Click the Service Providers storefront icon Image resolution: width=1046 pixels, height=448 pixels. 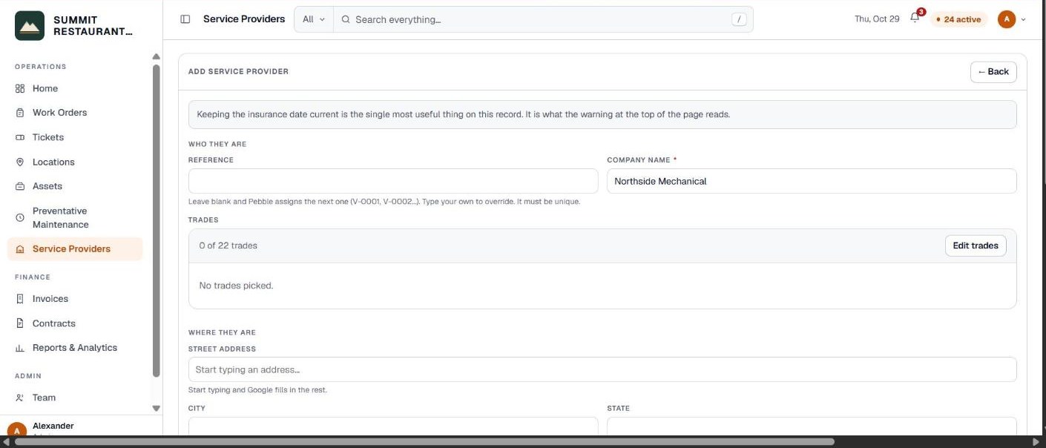(x=20, y=249)
